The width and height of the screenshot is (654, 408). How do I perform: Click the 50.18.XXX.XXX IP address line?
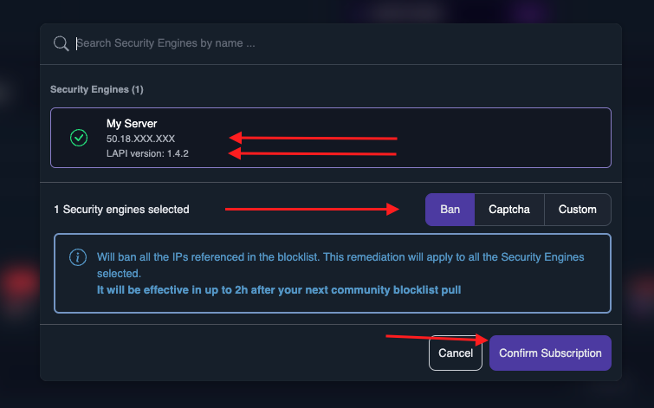coord(140,139)
